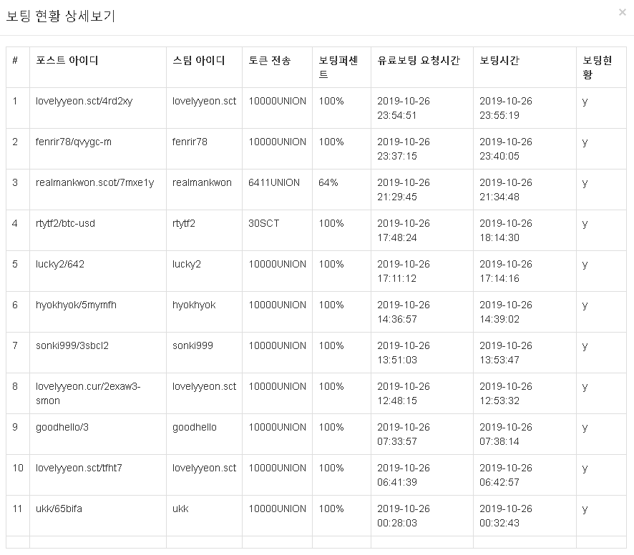Click request time 2019-10-26 14:36:57

coord(404,313)
